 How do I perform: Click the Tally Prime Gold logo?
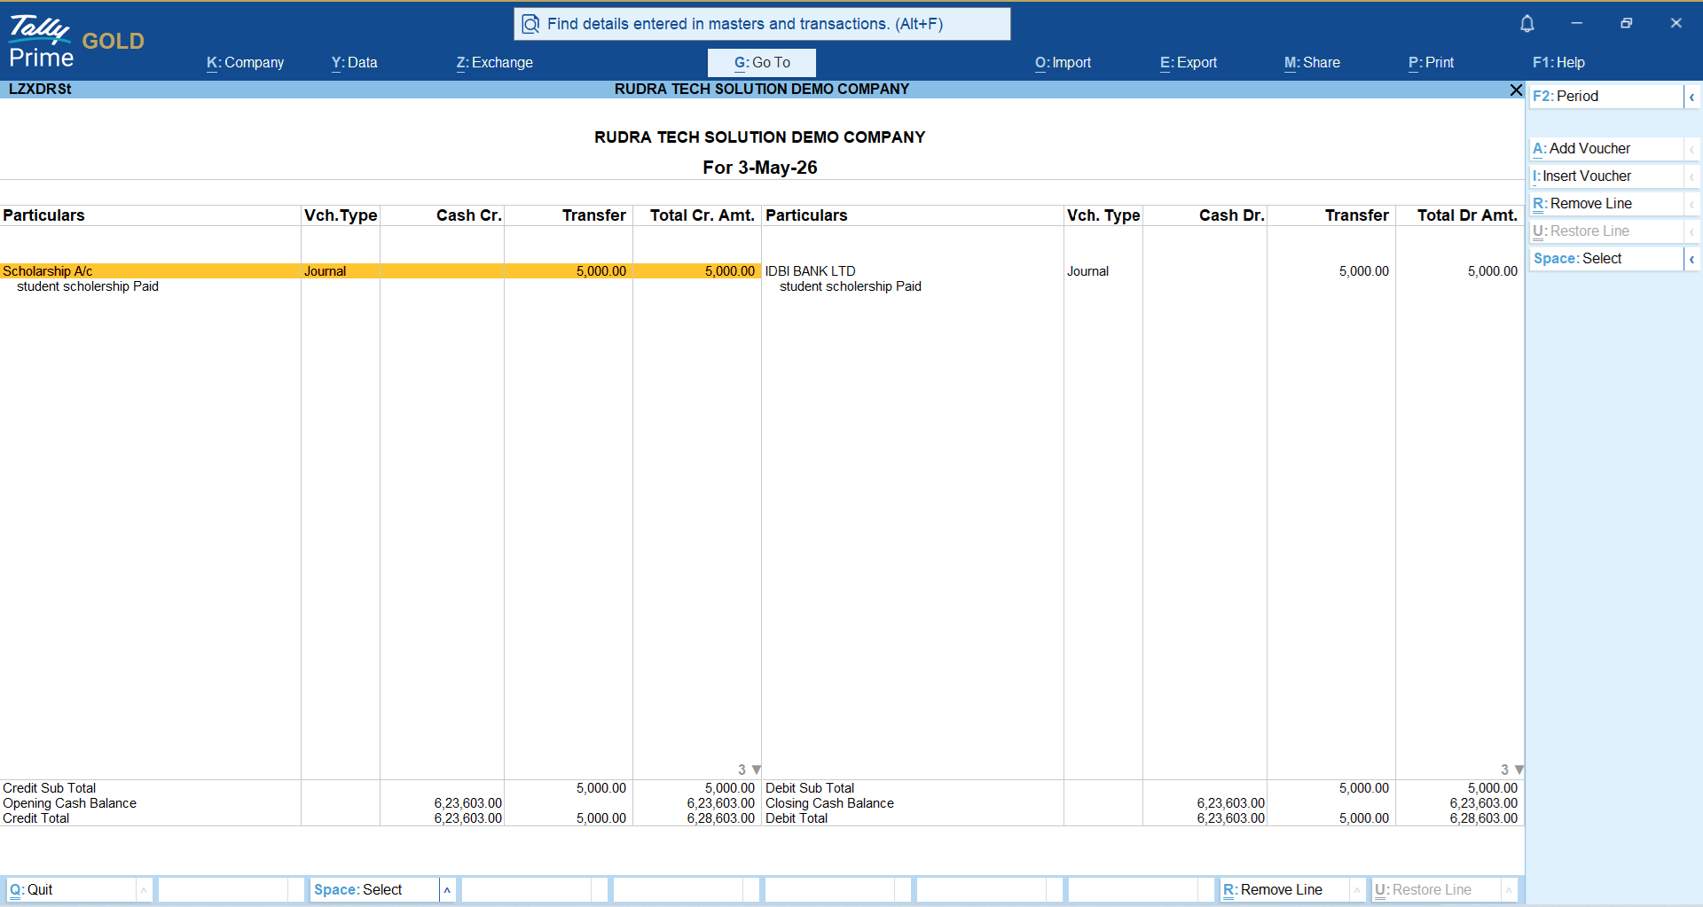(x=76, y=42)
